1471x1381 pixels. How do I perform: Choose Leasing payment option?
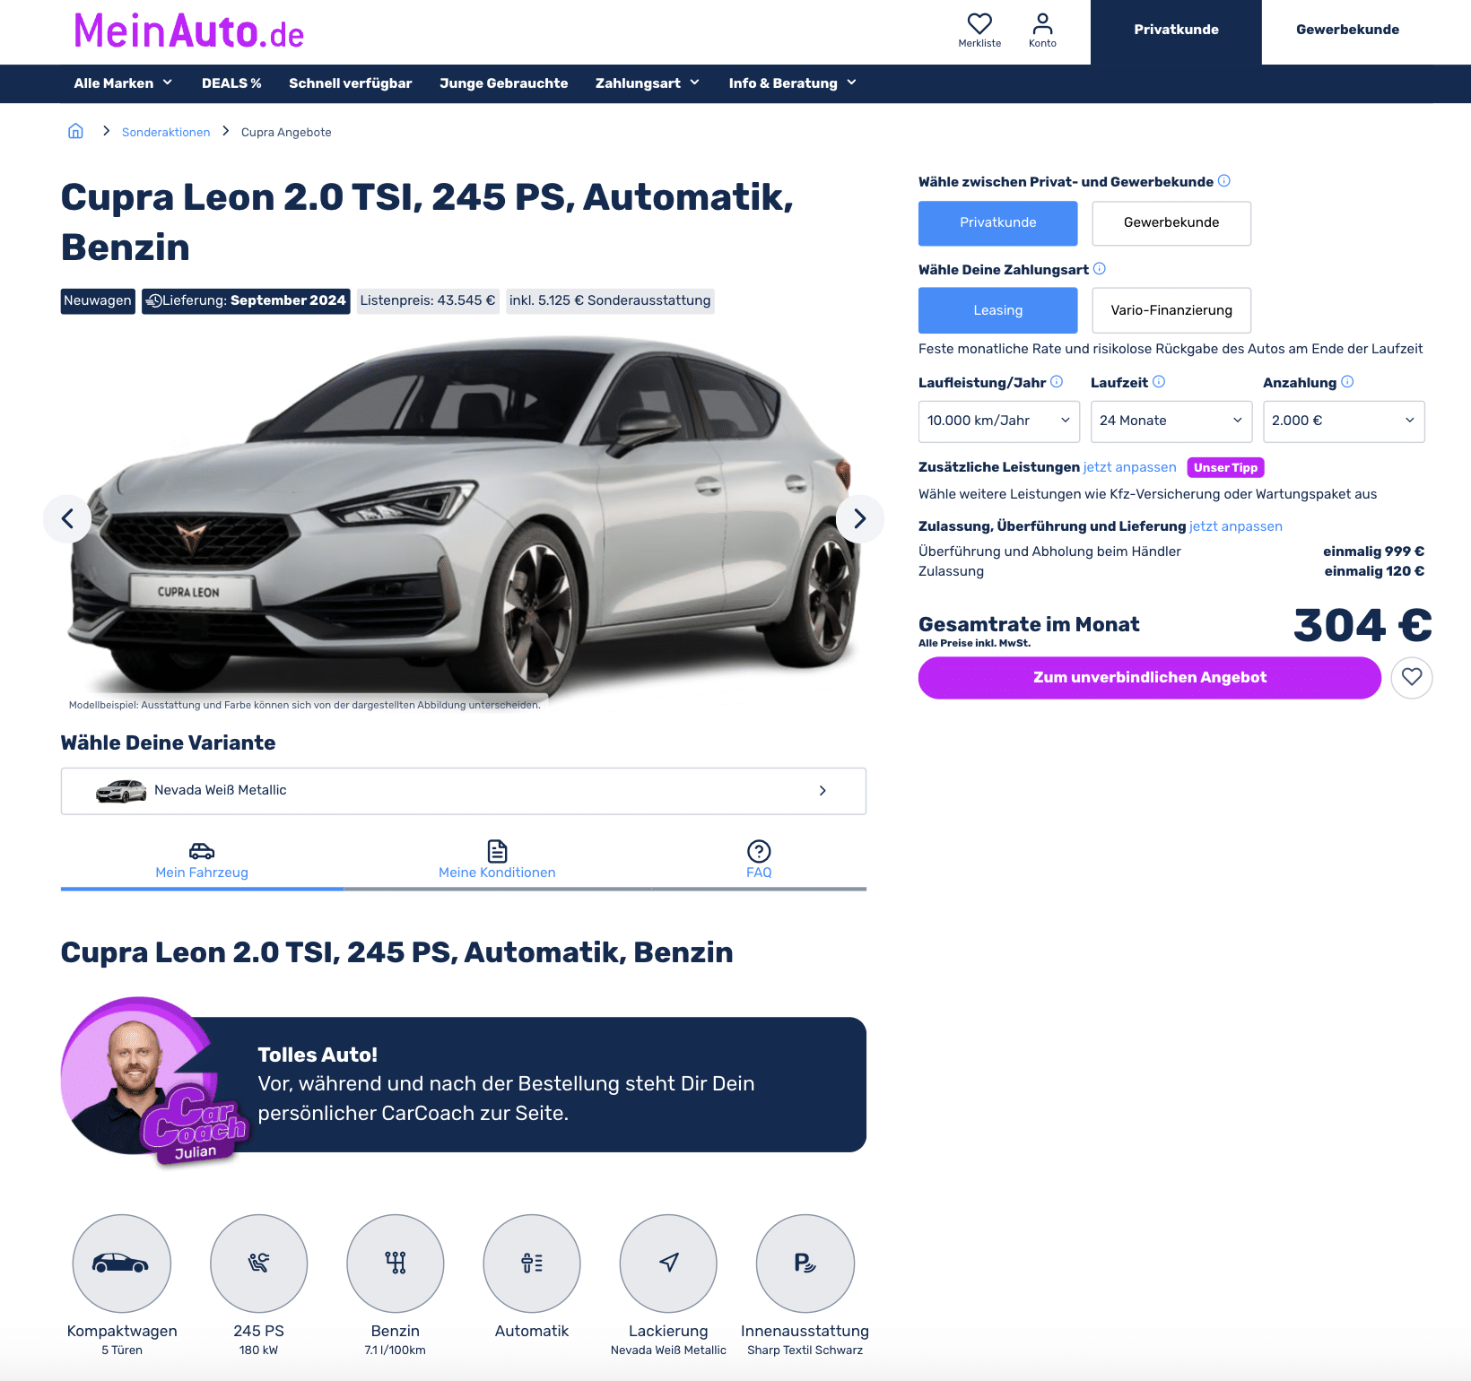point(998,310)
